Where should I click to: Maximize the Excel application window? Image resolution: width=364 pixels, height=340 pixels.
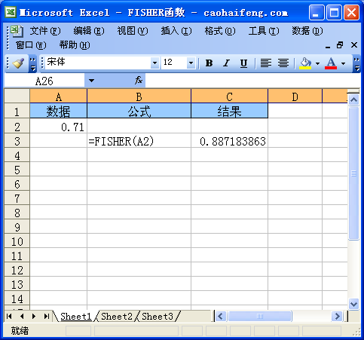click(x=334, y=12)
